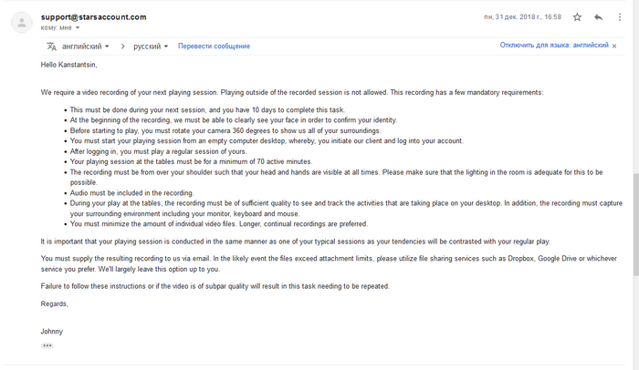Click the "Hello Kanstantsin," greeting text
The width and height of the screenshot is (639, 370).
tap(68, 65)
